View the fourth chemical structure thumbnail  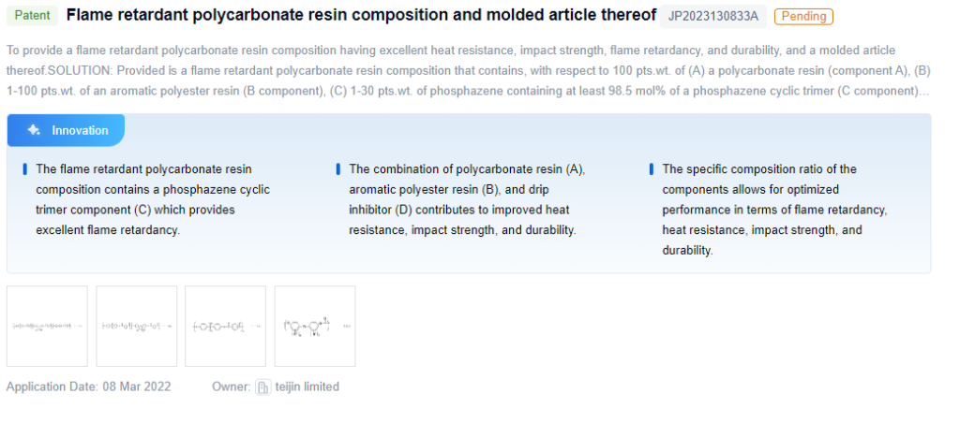coord(315,326)
